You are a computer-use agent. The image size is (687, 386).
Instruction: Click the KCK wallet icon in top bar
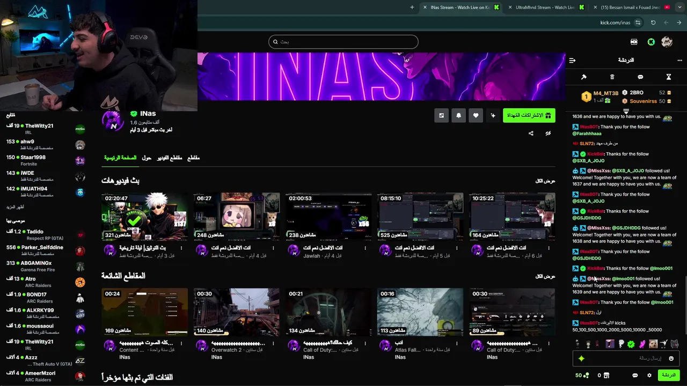634,42
